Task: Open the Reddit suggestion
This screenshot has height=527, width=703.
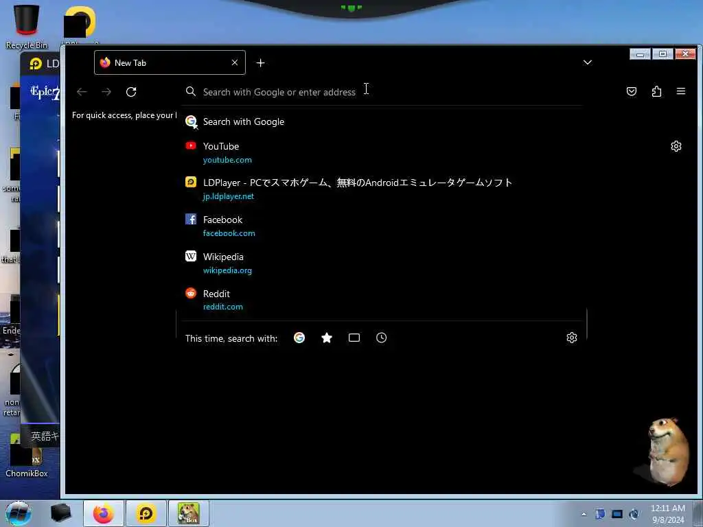Action: click(x=383, y=300)
